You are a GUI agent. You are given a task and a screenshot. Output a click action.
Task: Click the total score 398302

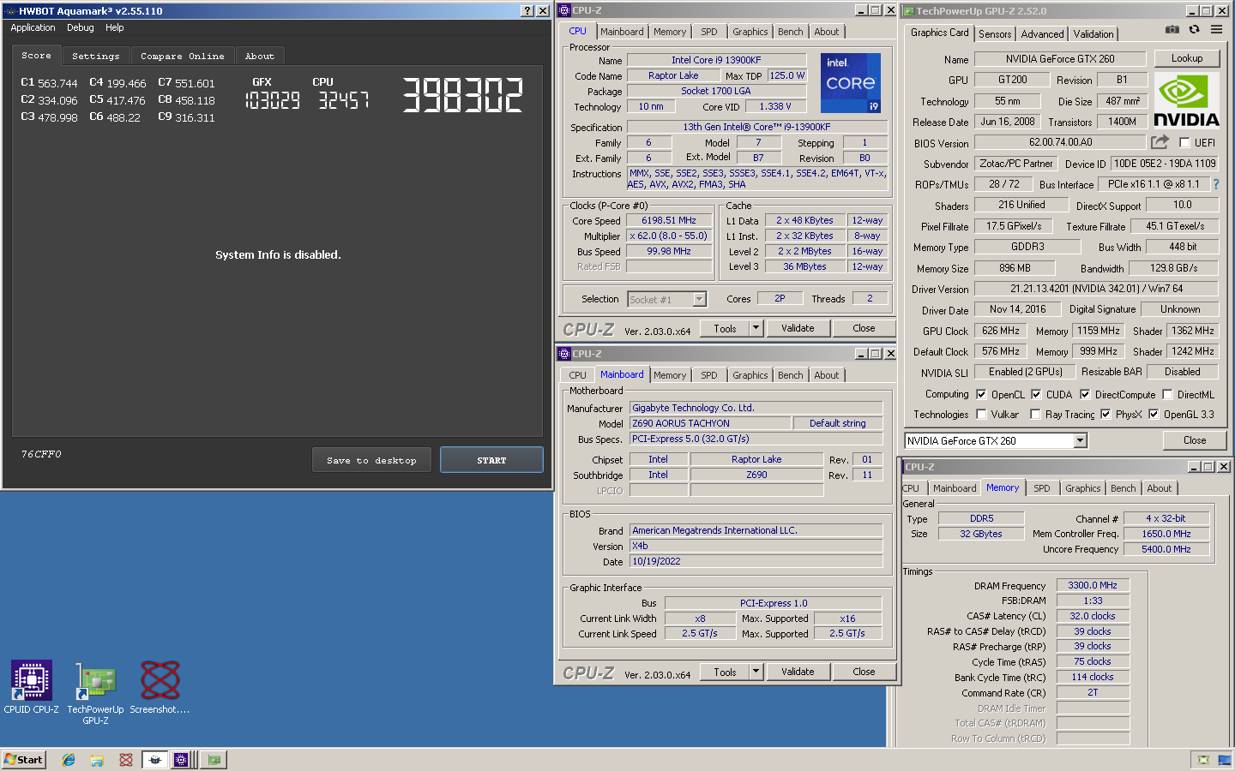[462, 94]
